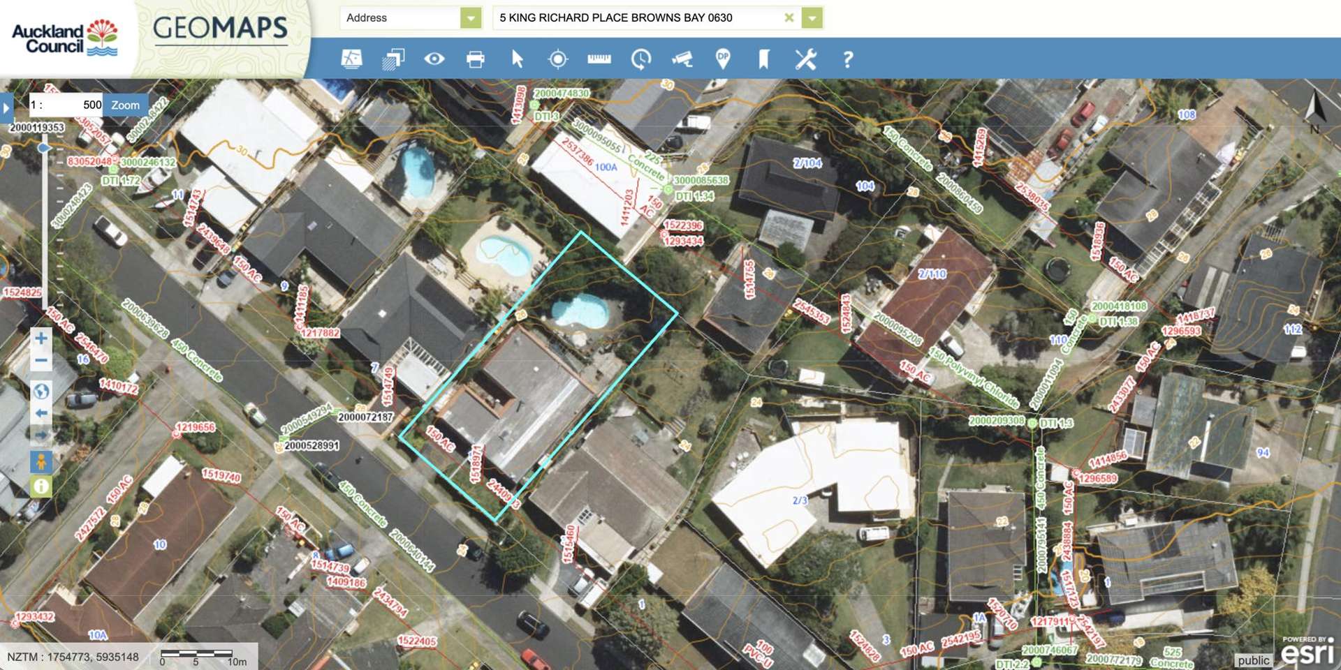The image size is (1341, 670).
Task: Click the red label 1414856
Action: pos(1108,459)
